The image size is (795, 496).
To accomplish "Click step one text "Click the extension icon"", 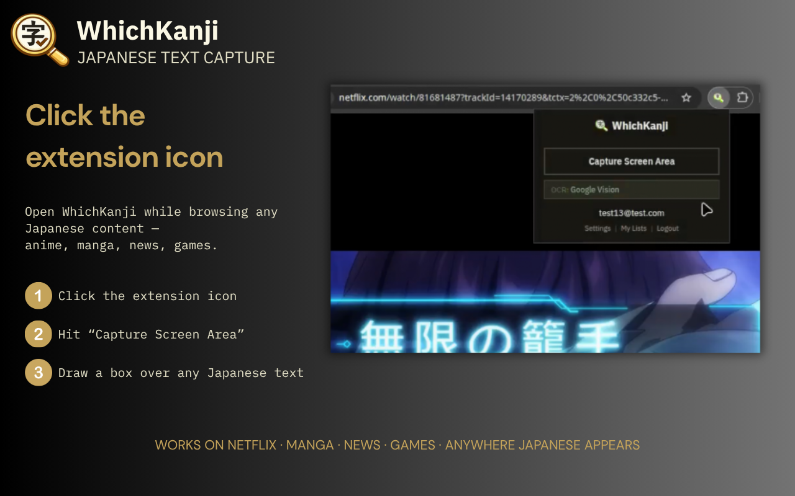I will click(x=147, y=296).
